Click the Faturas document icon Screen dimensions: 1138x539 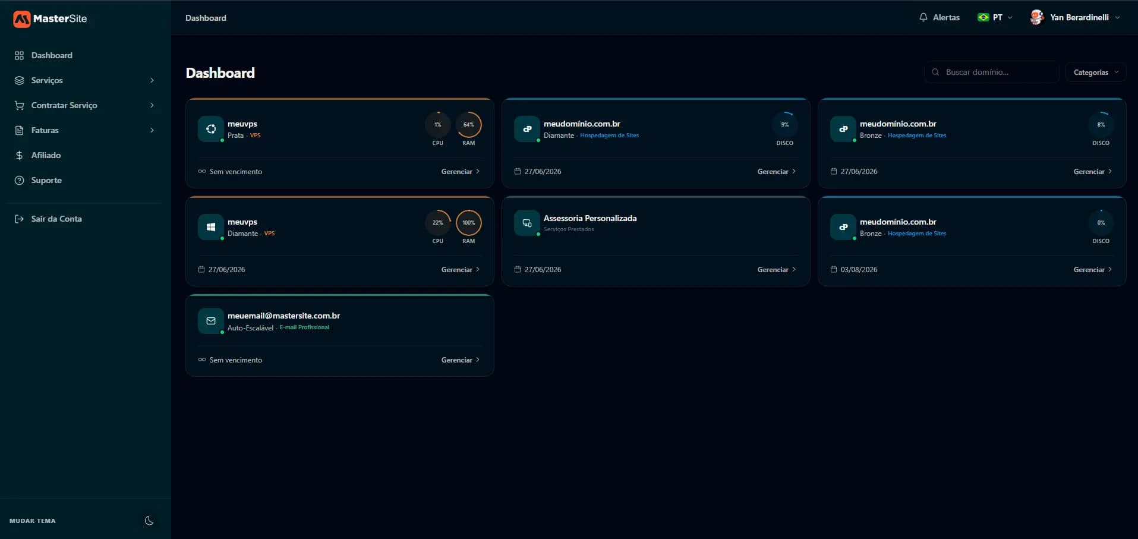19,130
